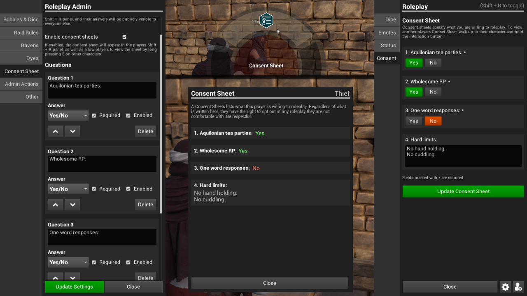Uncheck Enabled for Question 2

(x=128, y=189)
